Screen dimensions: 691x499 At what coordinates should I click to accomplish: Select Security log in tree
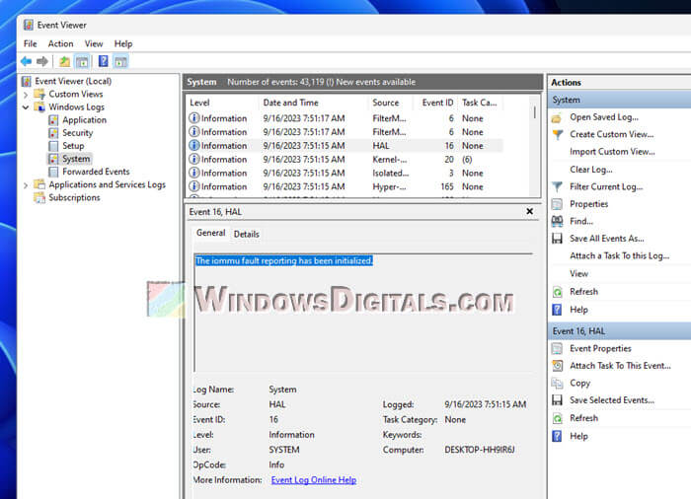click(x=78, y=132)
